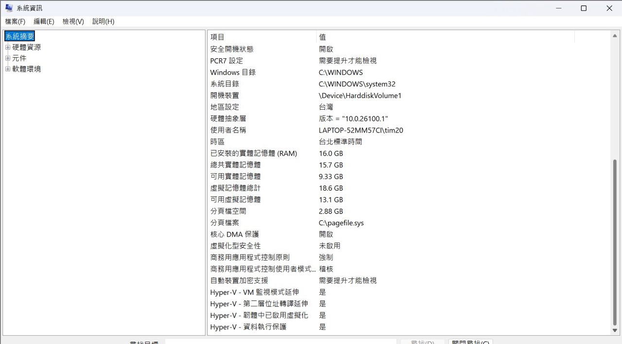The image size is (622, 344).
Task: Open the 說明(H) menu
Action: [x=103, y=21]
